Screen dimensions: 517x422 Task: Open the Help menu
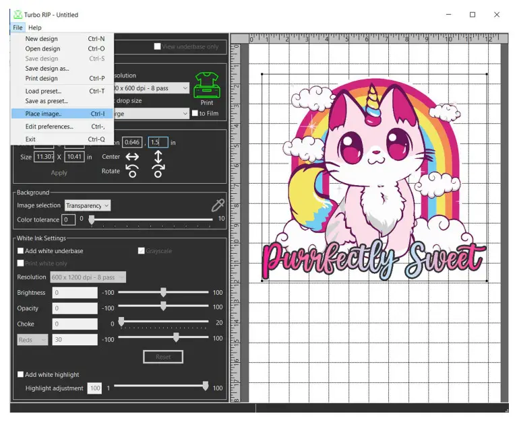click(x=34, y=28)
